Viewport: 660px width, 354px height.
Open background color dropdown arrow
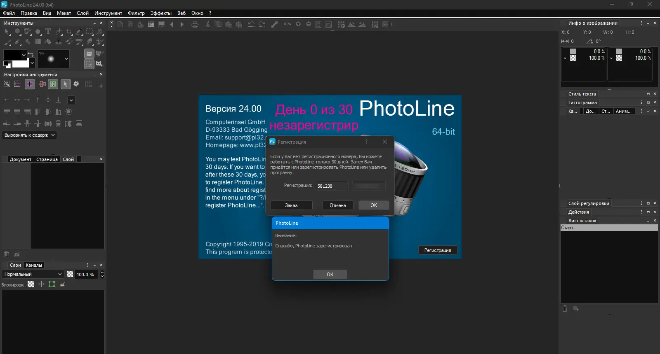point(32,63)
